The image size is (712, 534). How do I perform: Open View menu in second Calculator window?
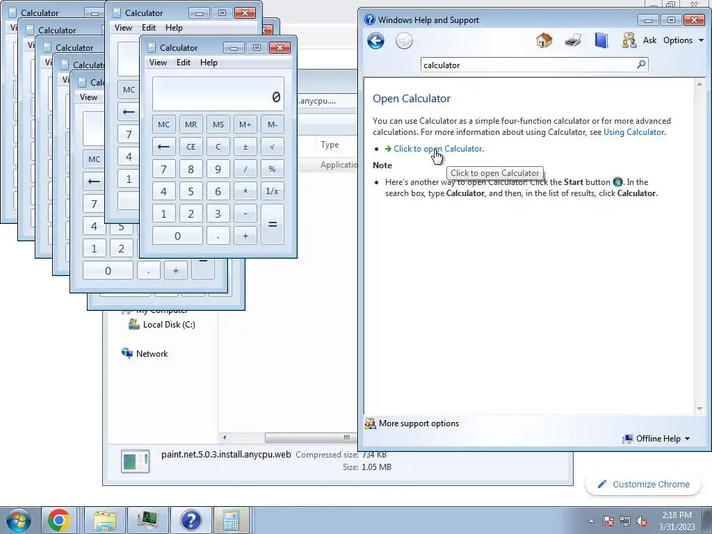(x=123, y=28)
